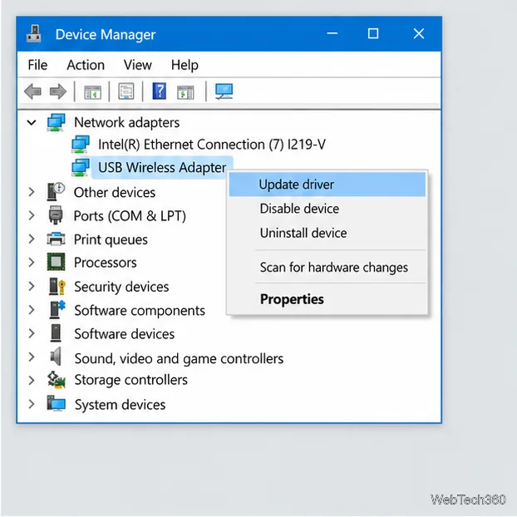Screen dimensions: 517x517
Task: Click the blue Help question mark icon
Action: click(160, 91)
